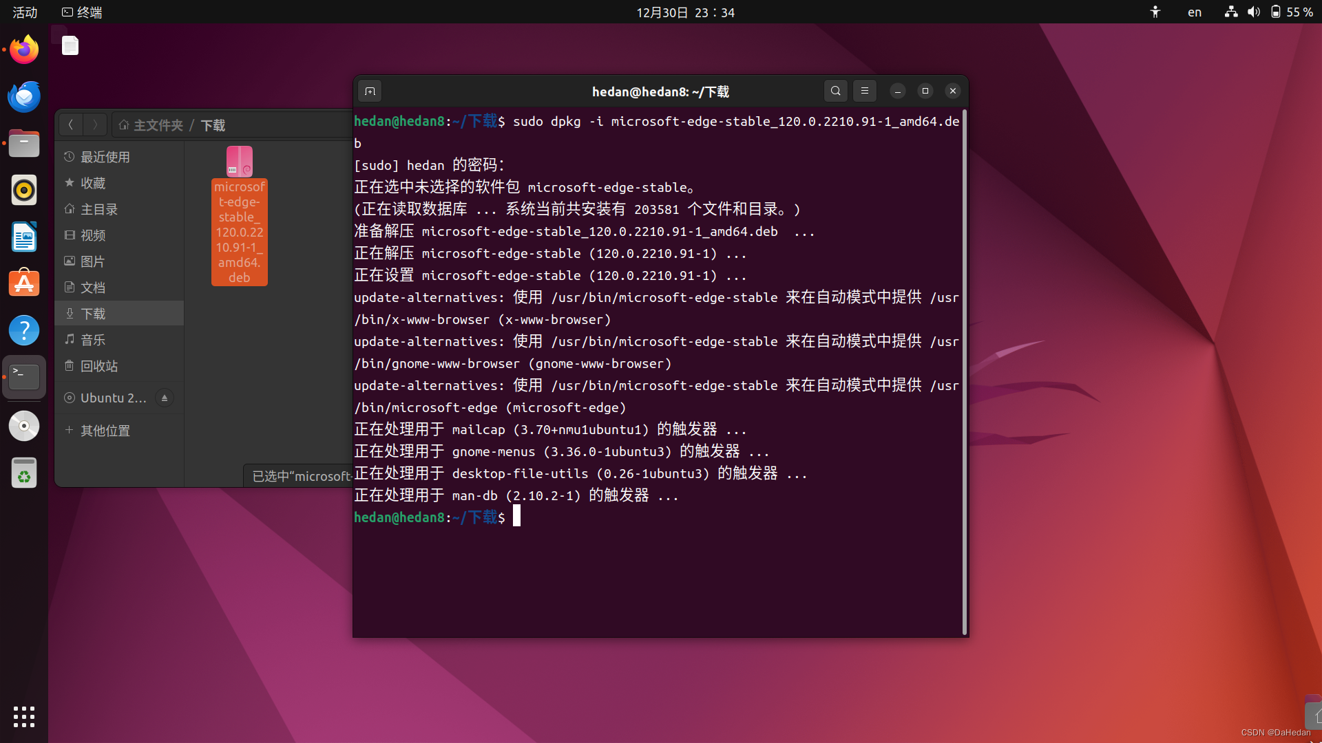Show all applications grid
The width and height of the screenshot is (1322, 743).
coord(24,716)
